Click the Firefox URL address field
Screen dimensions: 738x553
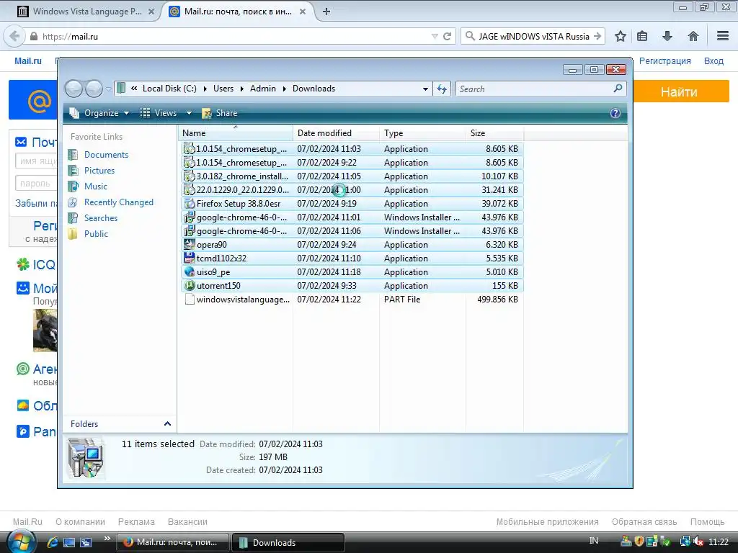click(x=236, y=36)
